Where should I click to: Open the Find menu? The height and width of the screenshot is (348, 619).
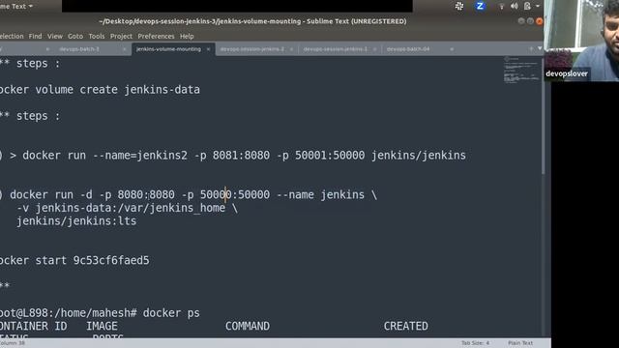pos(35,36)
